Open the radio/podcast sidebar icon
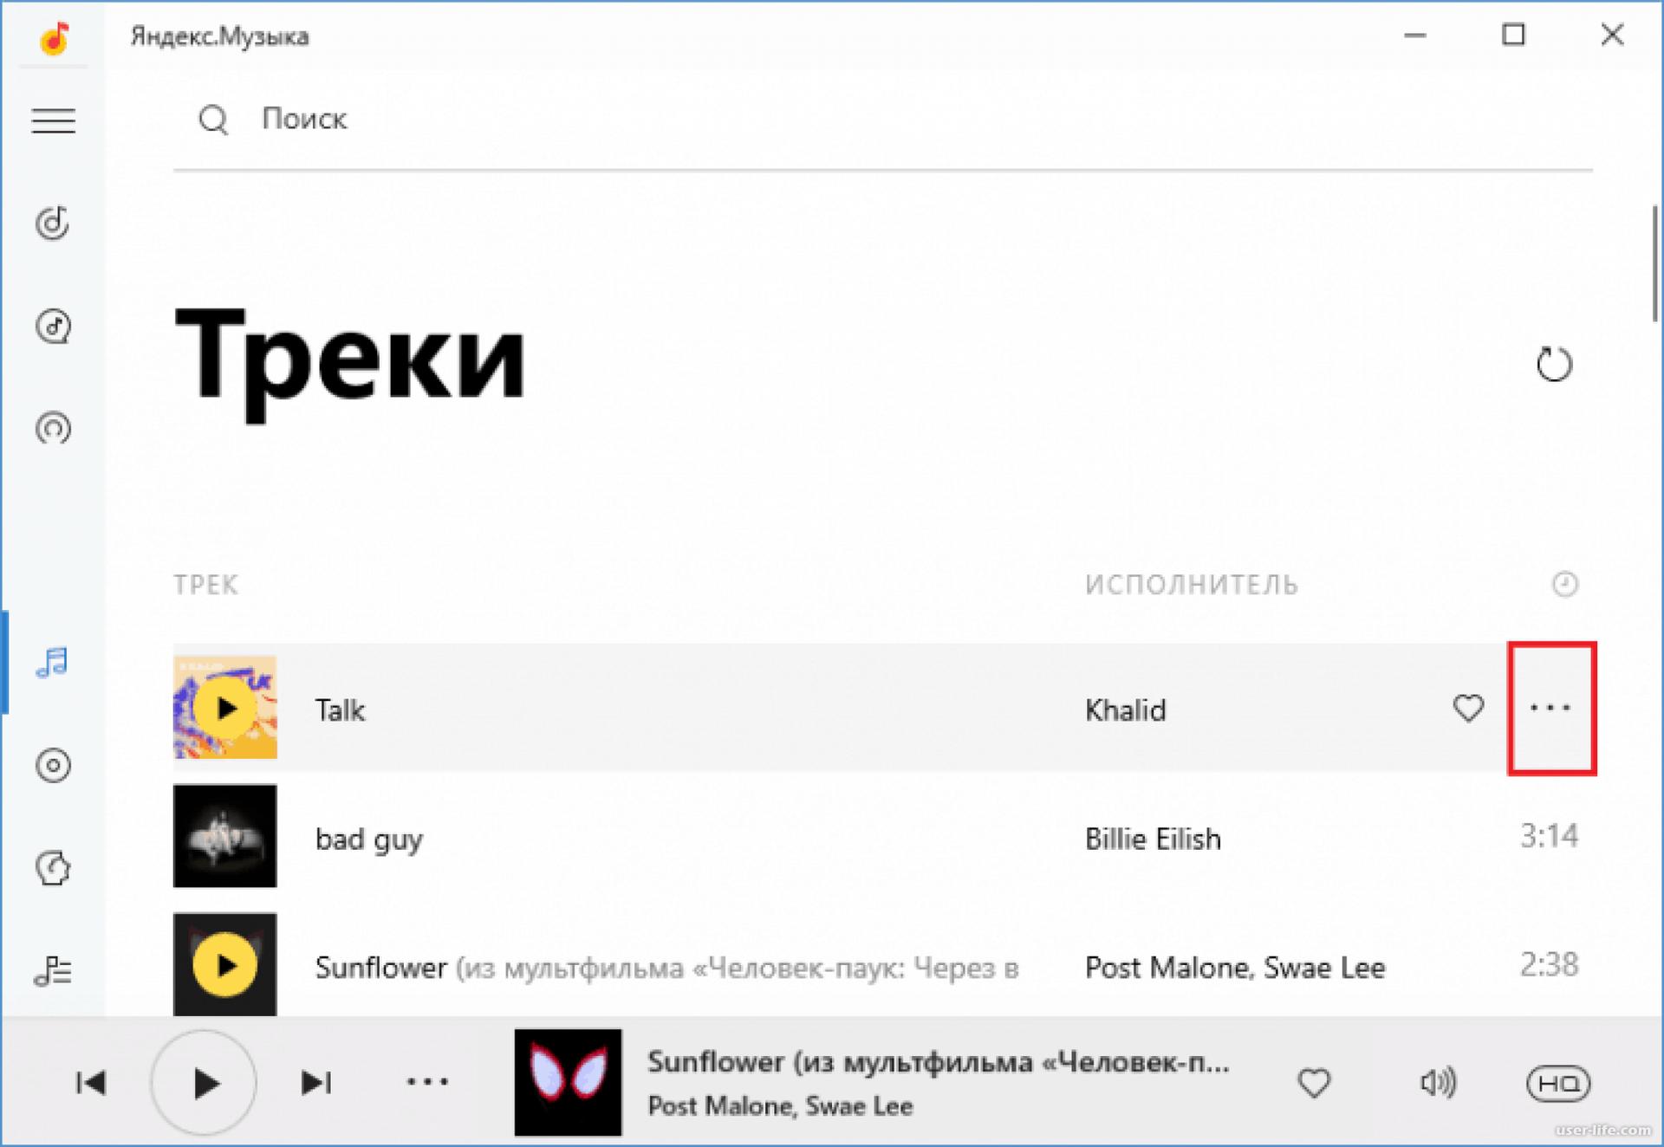This screenshot has width=1664, height=1147. point(53,429)
